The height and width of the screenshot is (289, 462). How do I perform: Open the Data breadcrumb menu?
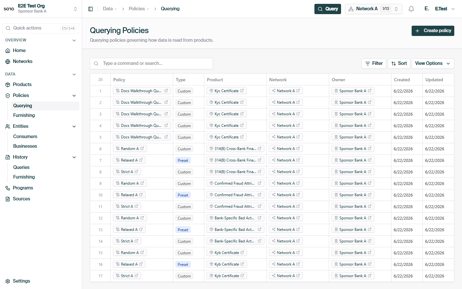click(110, 9)
